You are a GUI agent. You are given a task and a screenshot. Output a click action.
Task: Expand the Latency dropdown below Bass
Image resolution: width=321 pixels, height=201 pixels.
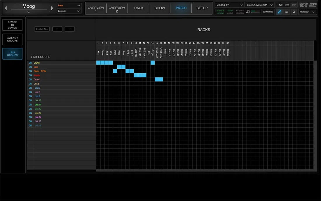click(69, 11)
